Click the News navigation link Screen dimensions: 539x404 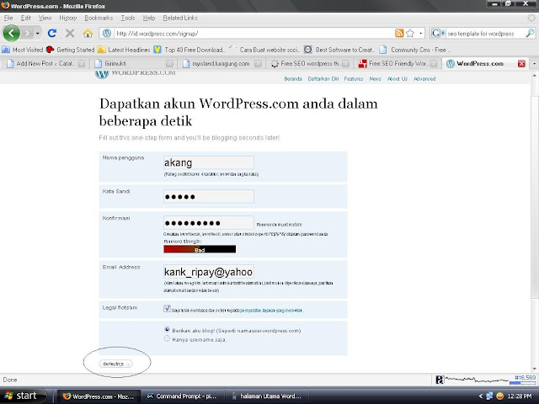click(375, 78)
